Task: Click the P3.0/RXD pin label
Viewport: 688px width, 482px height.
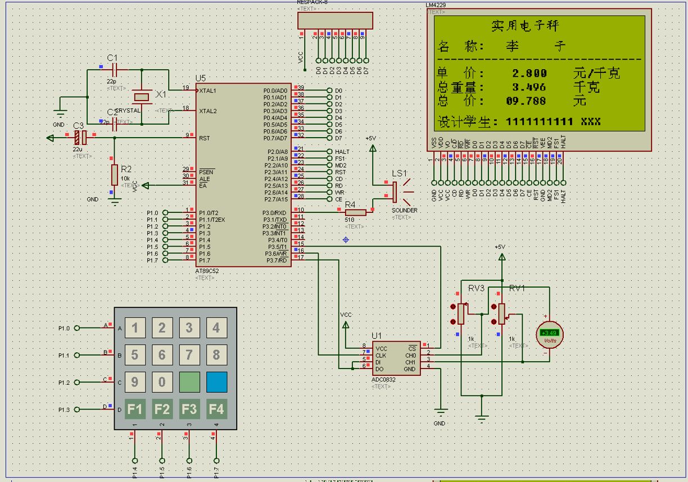Action: (x=275, y=213)
